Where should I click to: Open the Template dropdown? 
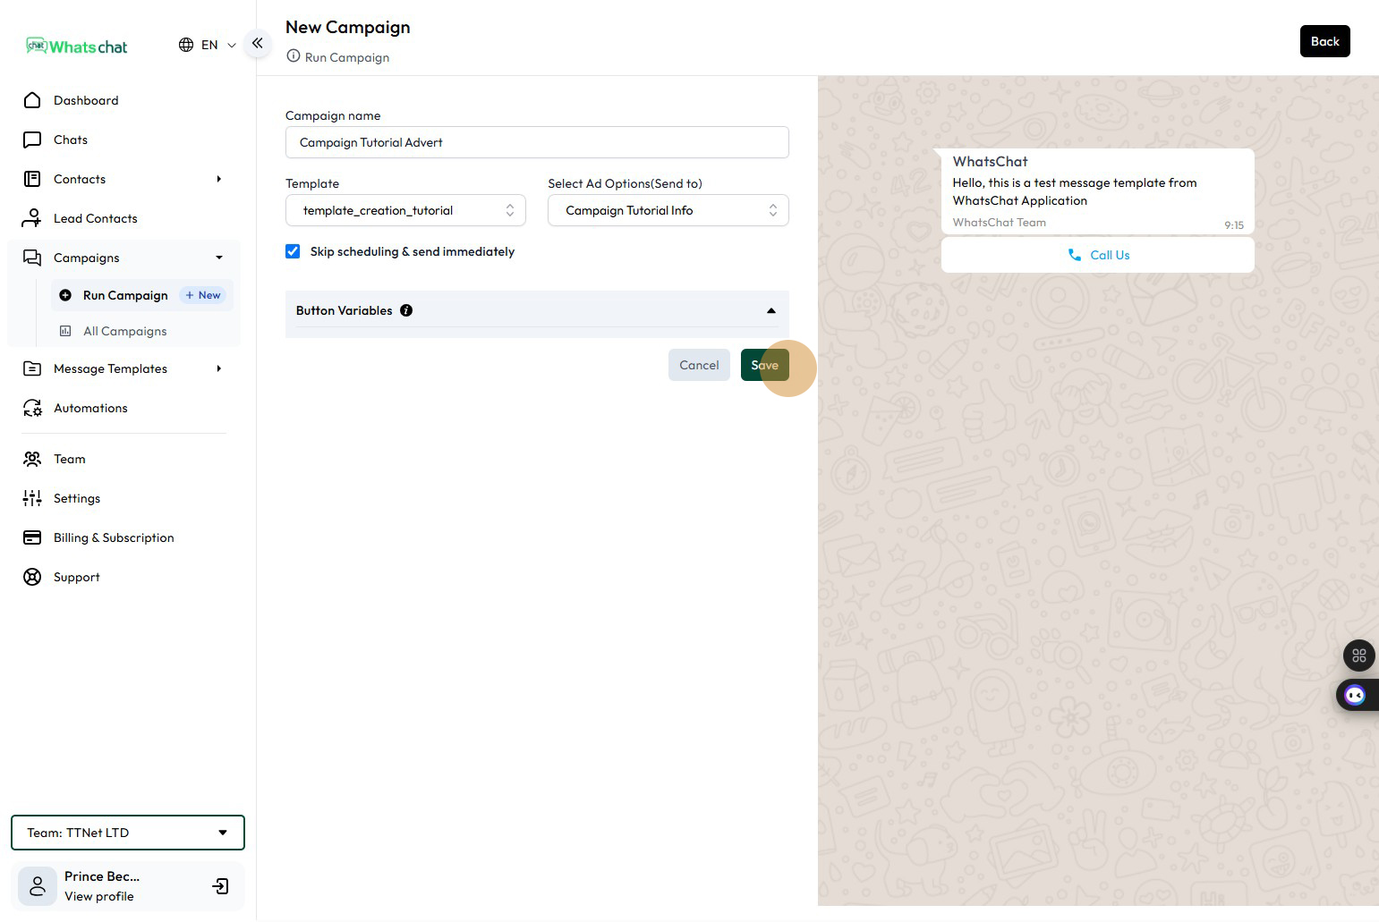(405, 210)
